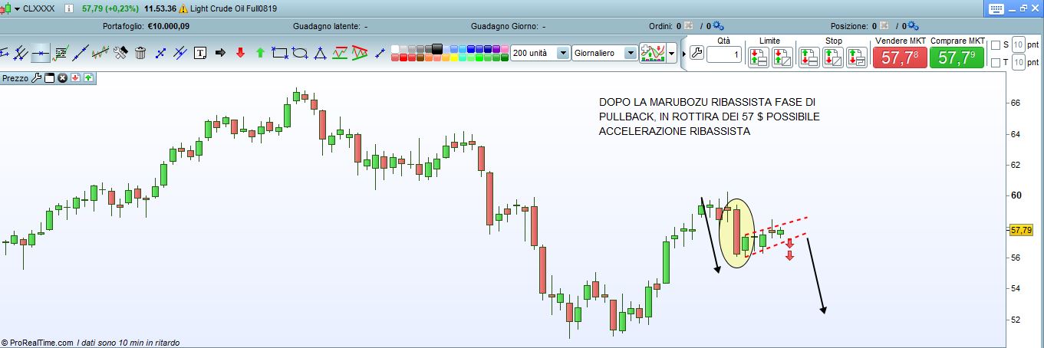This screenshot has height=348, width=1044.
Task: Select the parallel channel lines tool
Action: click(x=20, y=53)
